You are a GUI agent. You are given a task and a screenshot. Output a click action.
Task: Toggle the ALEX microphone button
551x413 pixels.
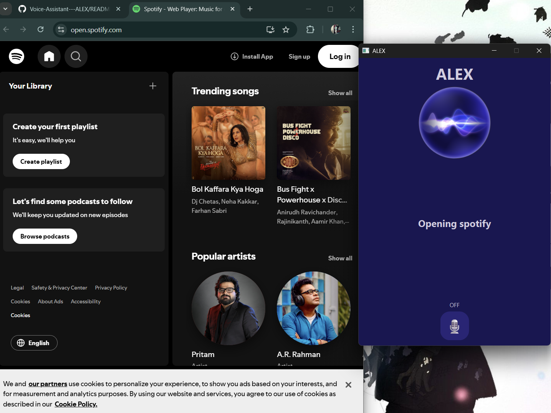(454, 326)
